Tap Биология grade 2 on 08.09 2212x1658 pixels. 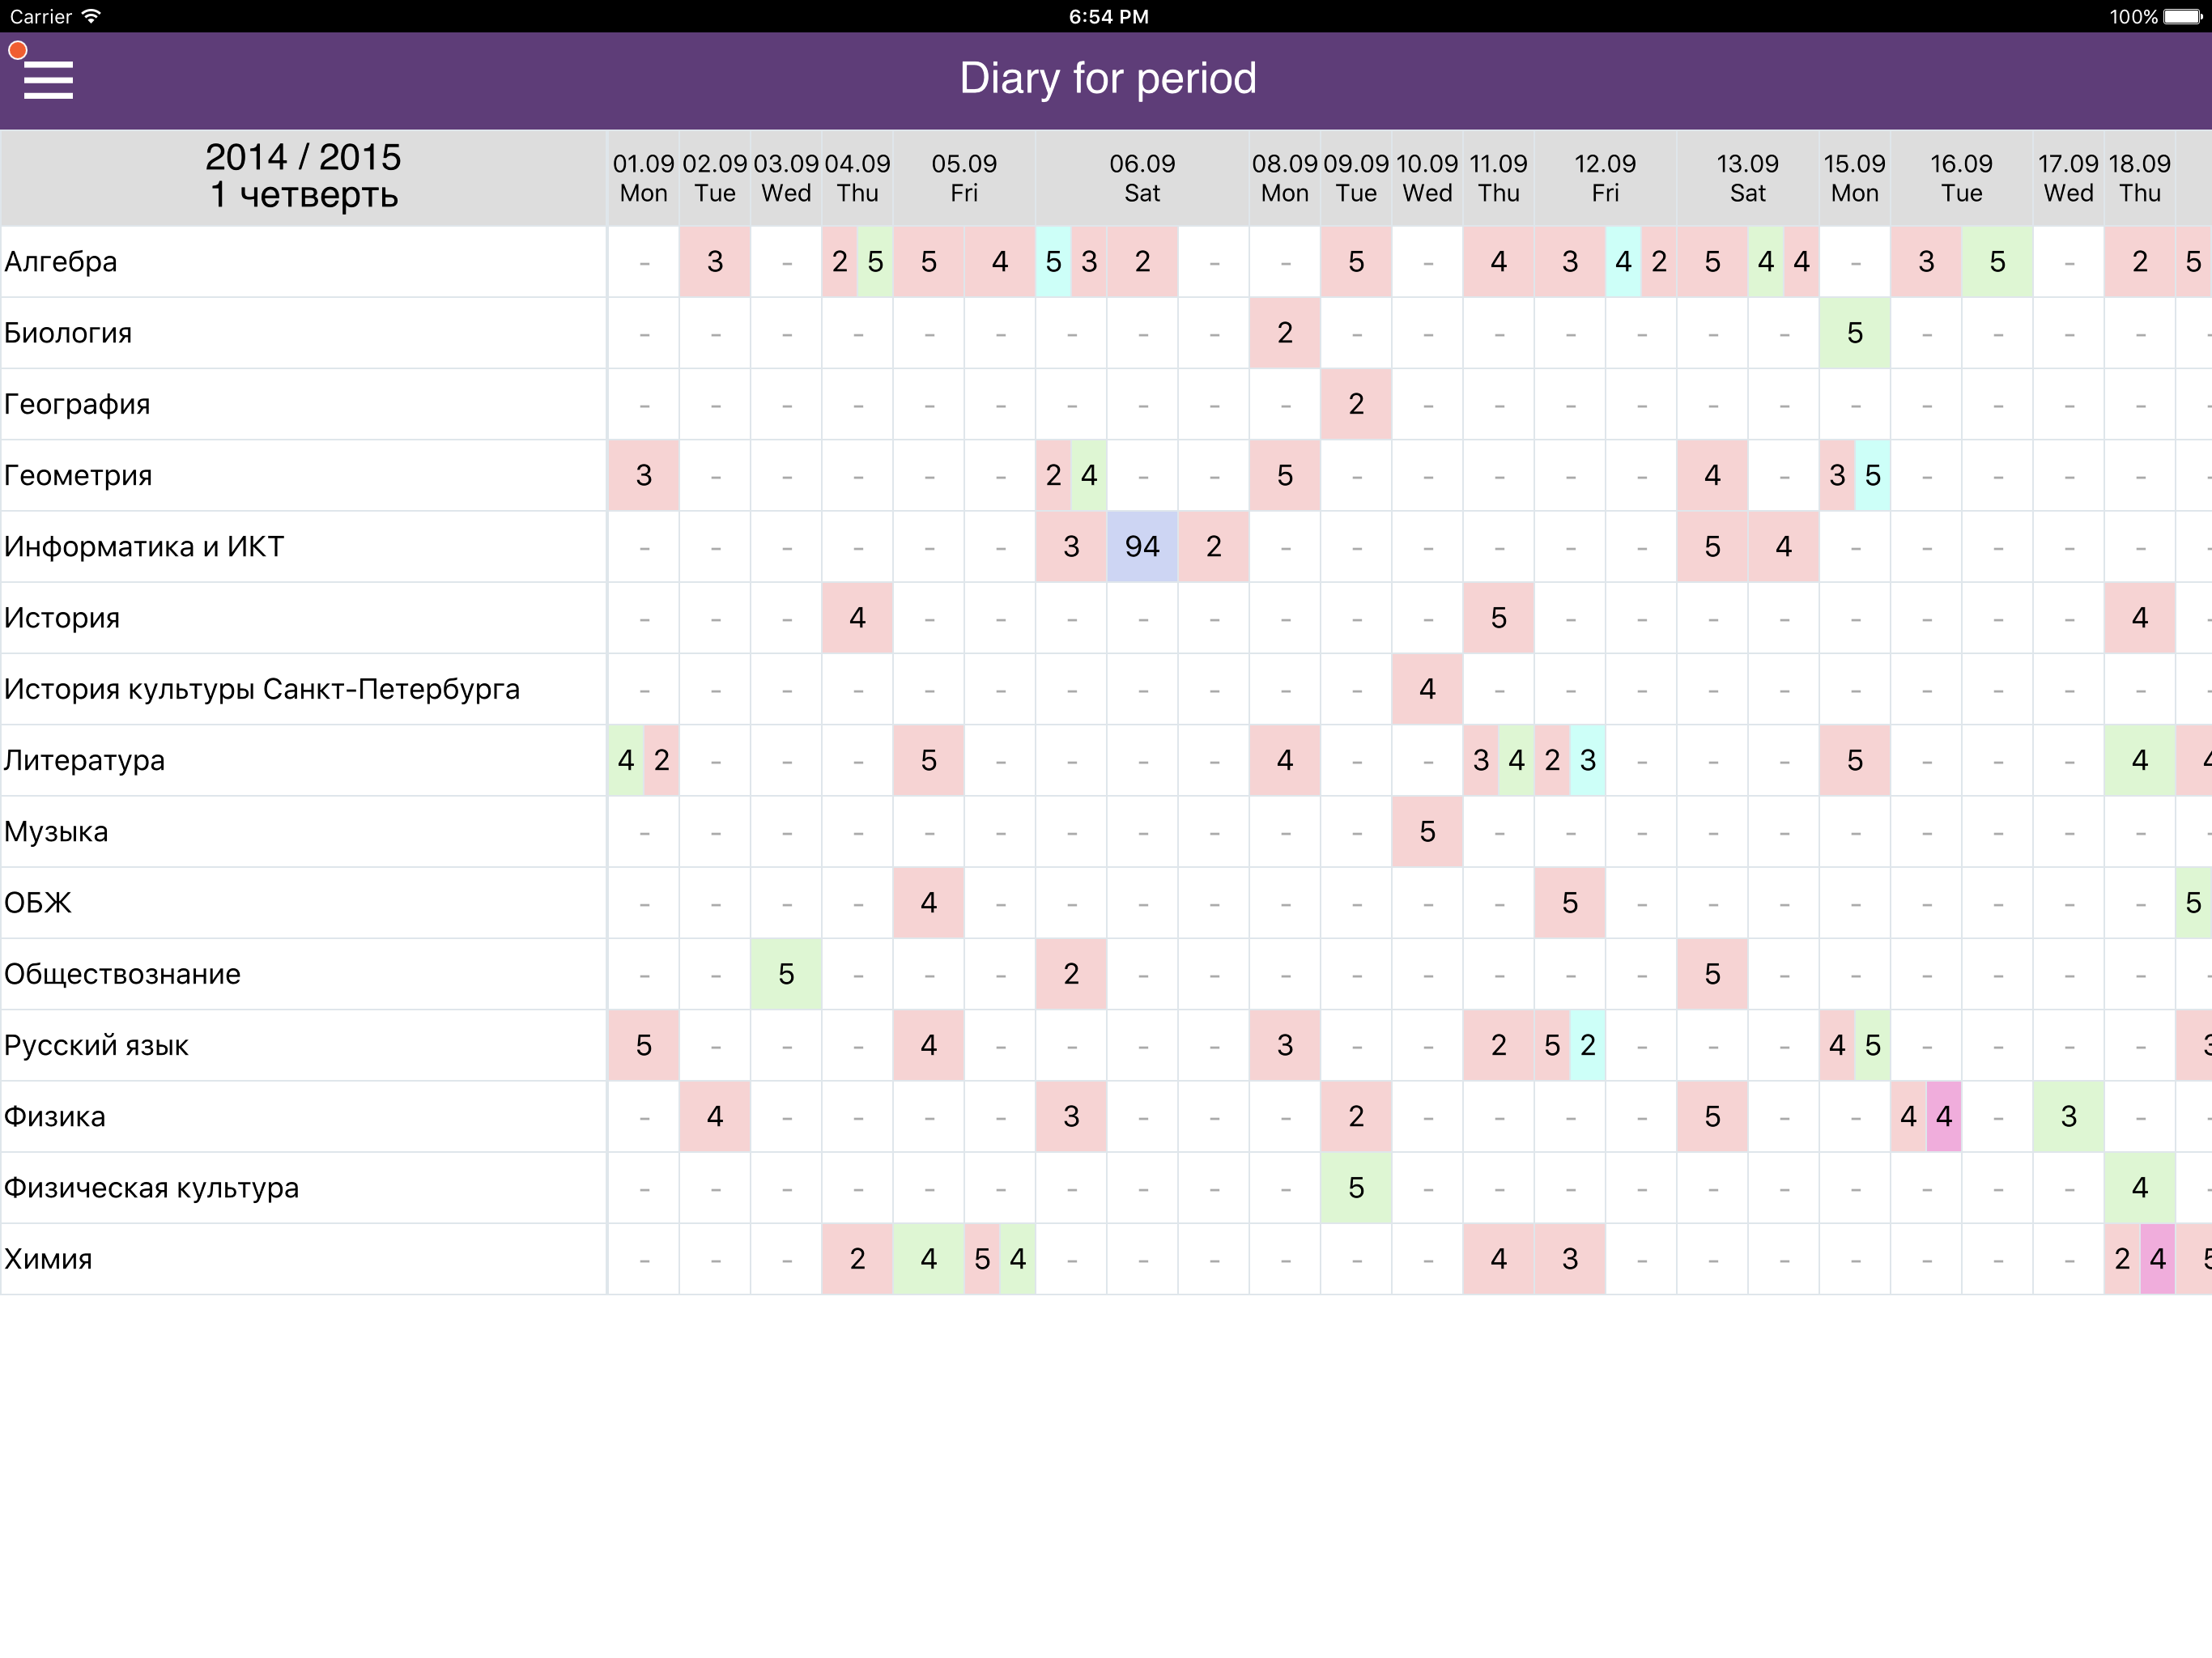point(1284,333)
